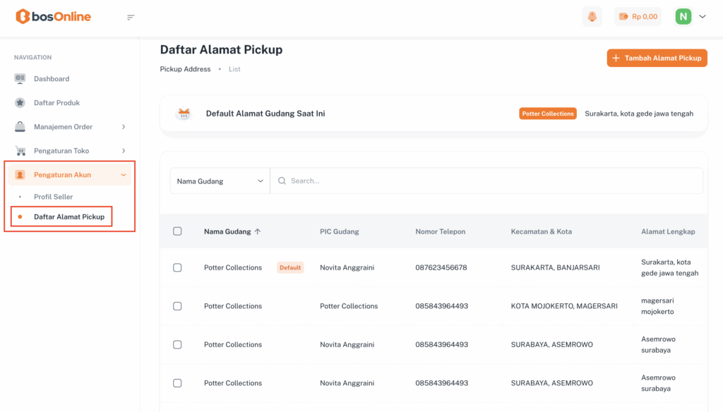Expand the Manajemen Order submenu
Viewport: 723px width, 412px height.
[124, 127]
